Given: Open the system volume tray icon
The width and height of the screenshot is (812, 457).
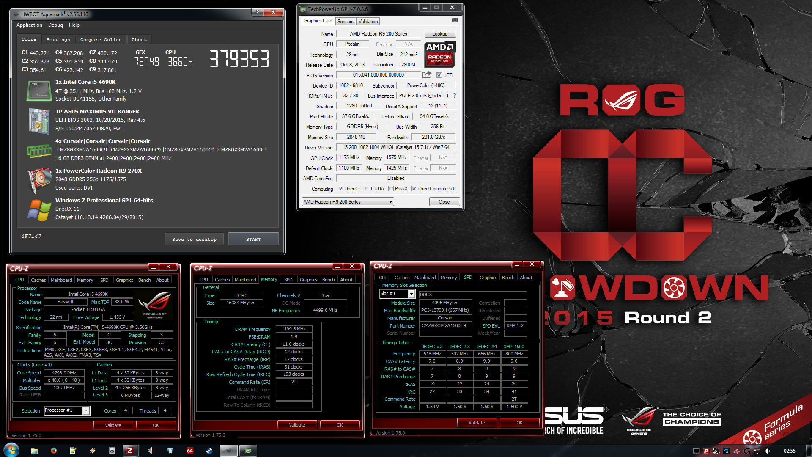Looking at the screenshot, I should (x=767, y=451).
